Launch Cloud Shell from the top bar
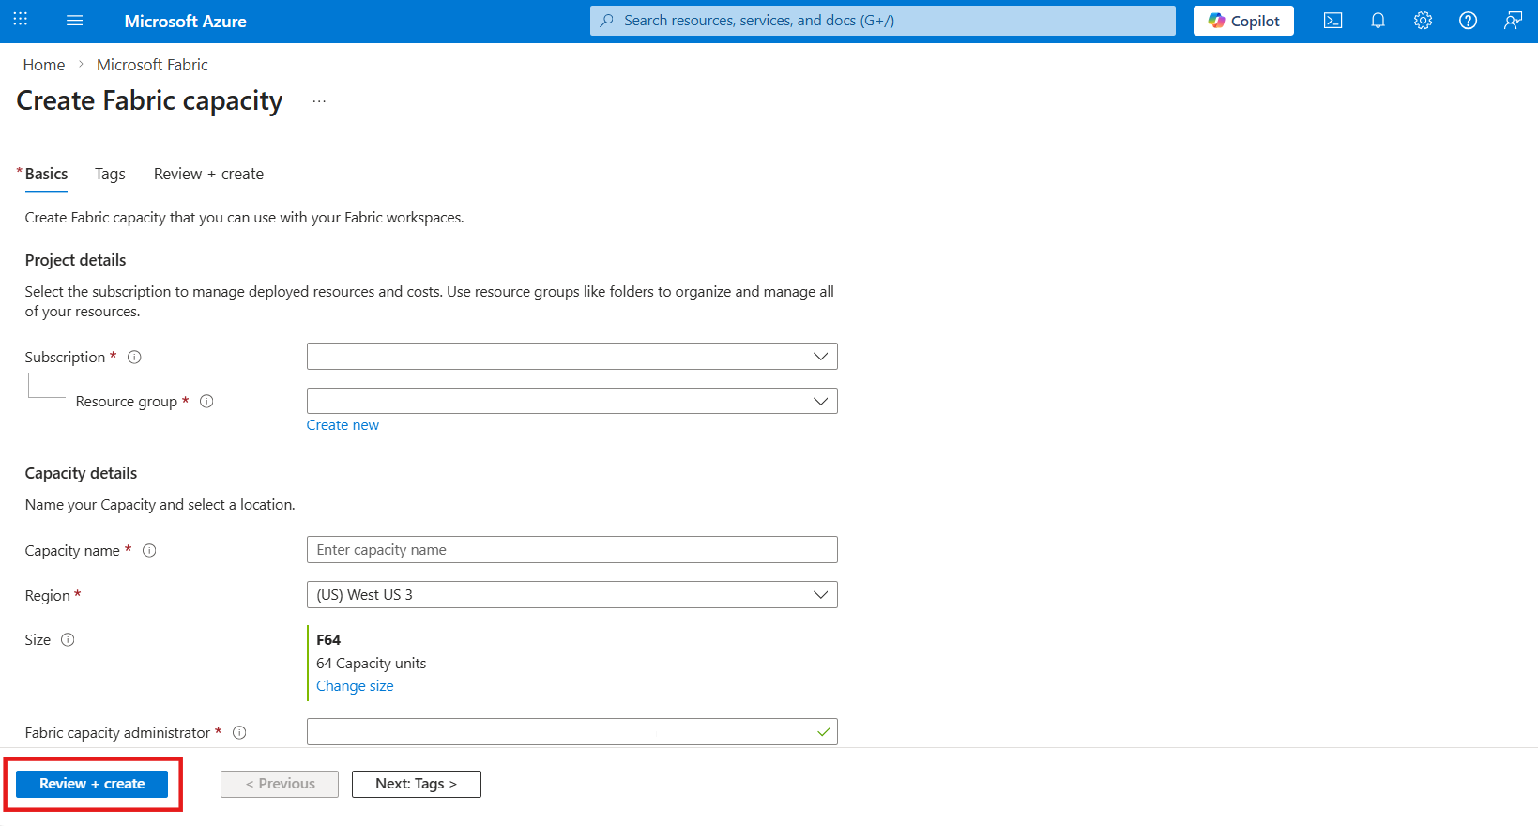 1332,21
